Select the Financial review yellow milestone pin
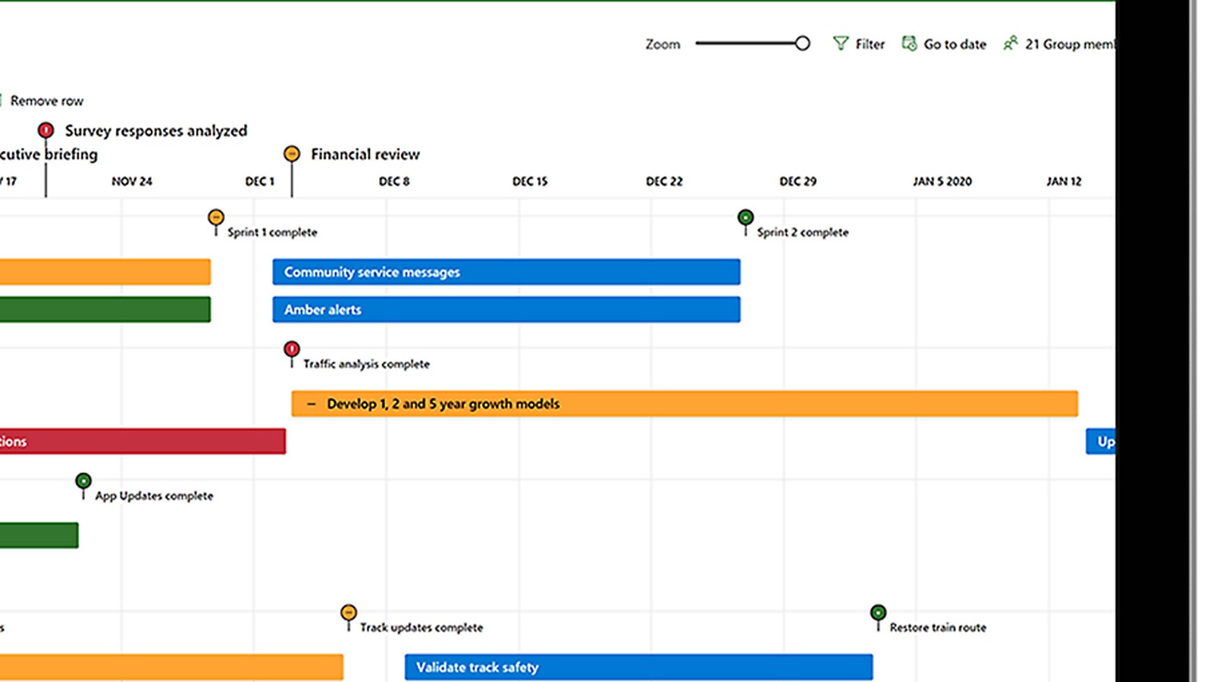 coord(292,154)
